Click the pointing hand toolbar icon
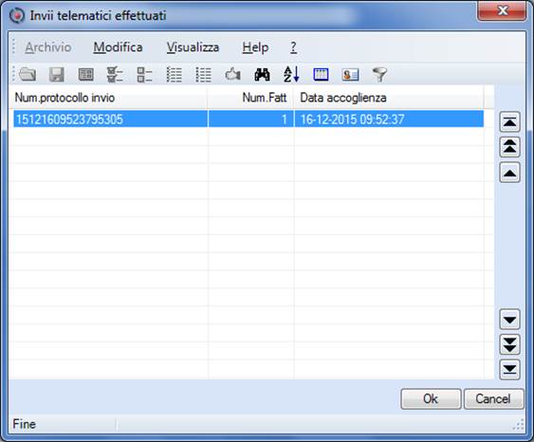This screenshot has height=442, width=534. pos(233,74)
